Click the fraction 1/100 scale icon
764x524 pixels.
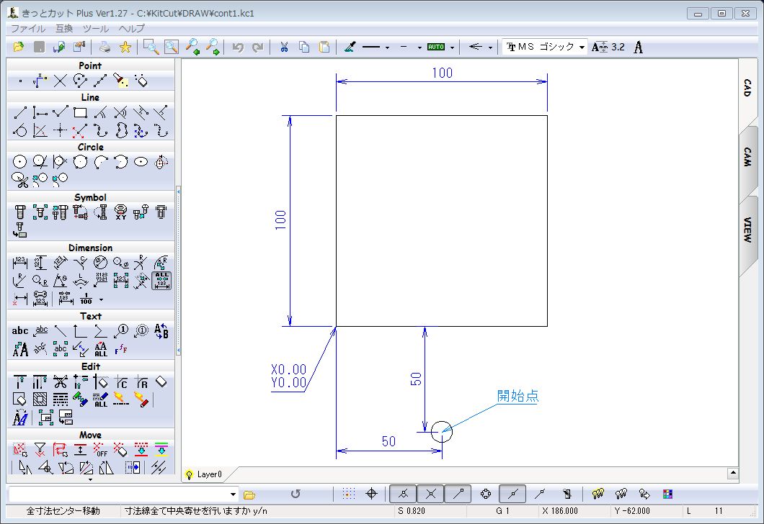click(x=86, y=299)
